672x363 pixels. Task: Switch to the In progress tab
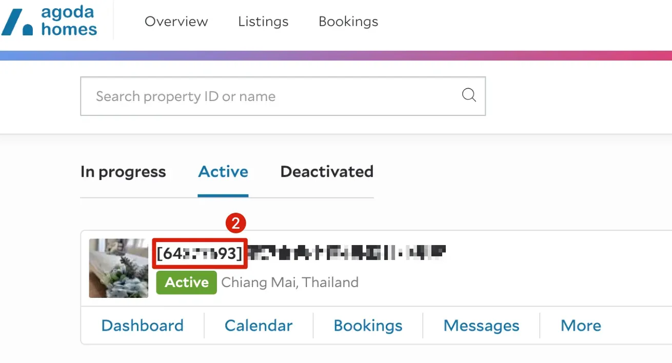(x=123, y=172)
